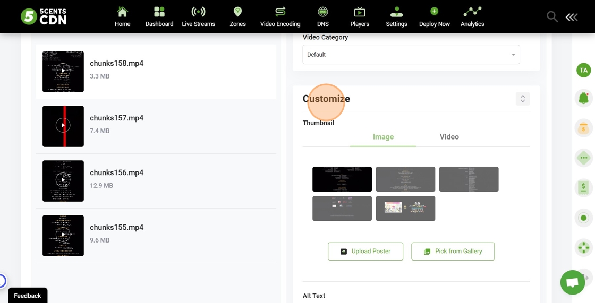This screenshot has height=303, width=595.
Task: Open the Live Streams page
Action: (x=199, y=16)
